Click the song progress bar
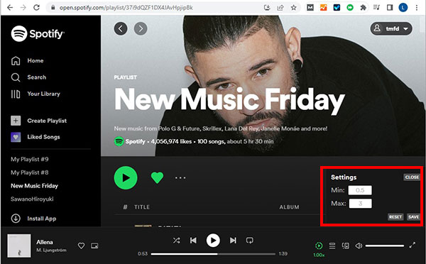Viewport: 426px width, 264px height. pos(213,254)
